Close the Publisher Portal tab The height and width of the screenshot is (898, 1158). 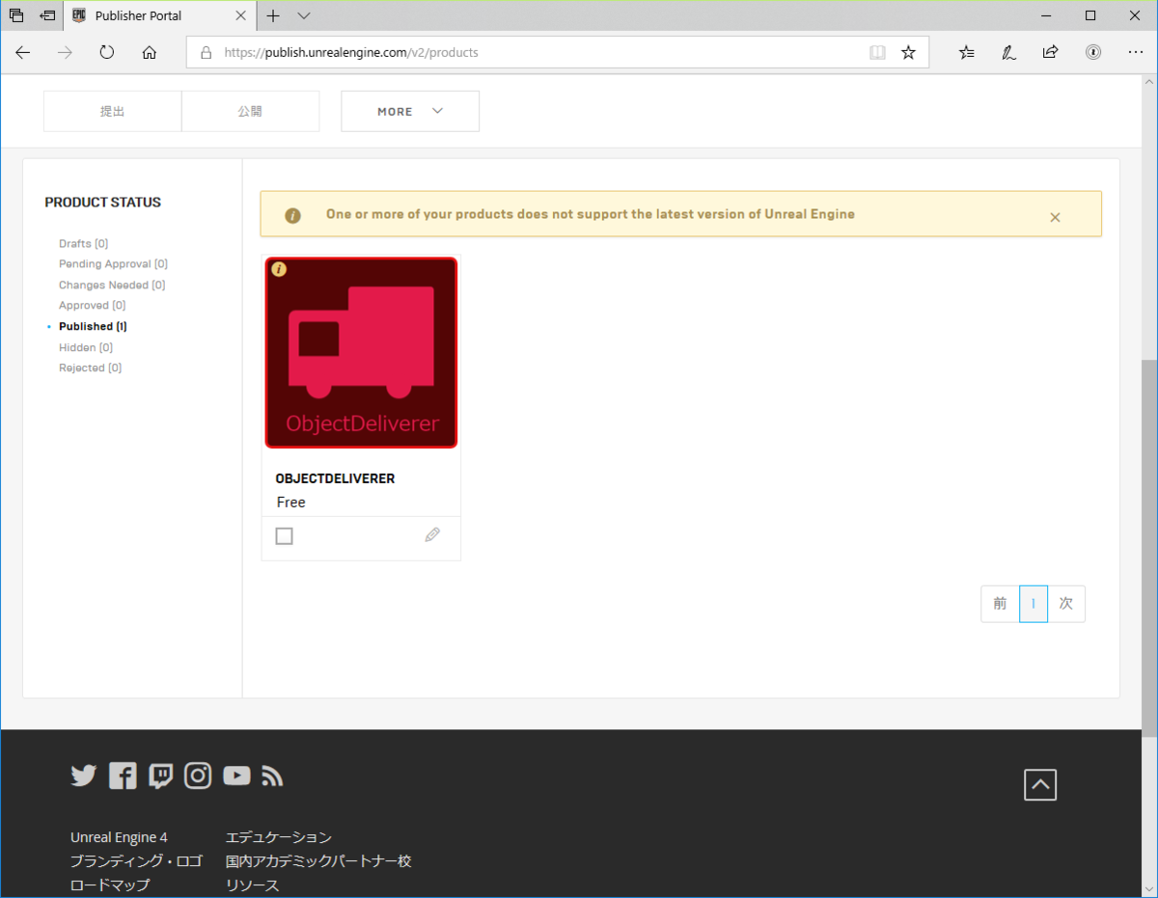242,15
